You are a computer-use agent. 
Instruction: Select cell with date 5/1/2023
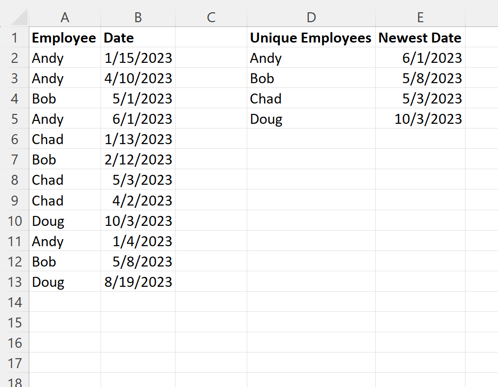point(138,99)
